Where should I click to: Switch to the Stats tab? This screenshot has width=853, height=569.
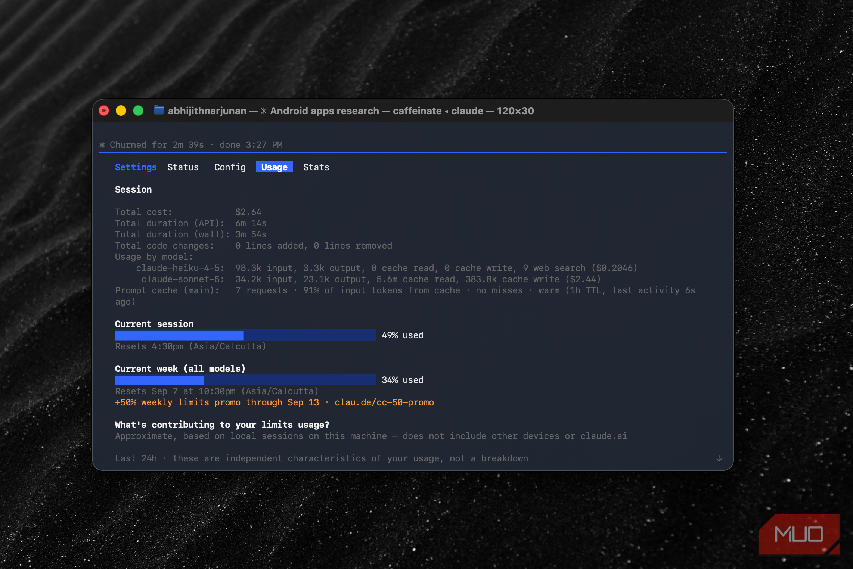point(316,167)
